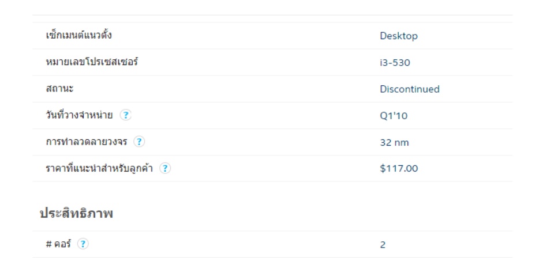
Task: Select the Q1'10 launch date value
Action: [394, 116]
